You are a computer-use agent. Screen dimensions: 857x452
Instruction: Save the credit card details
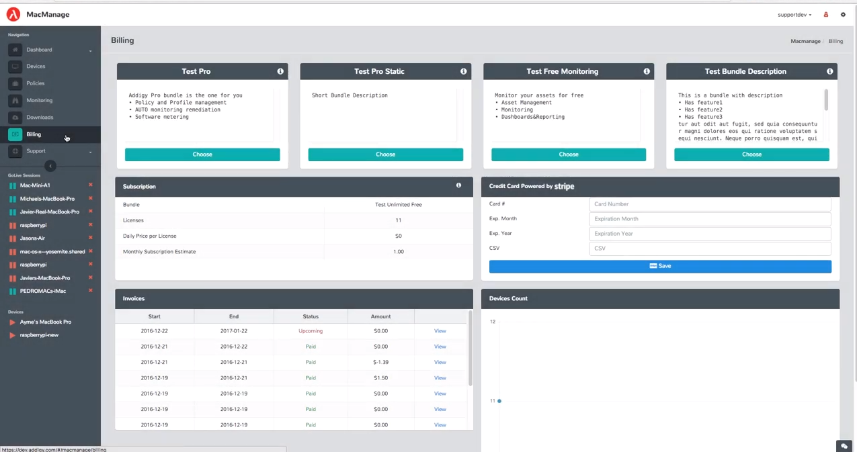[x=660, y=266]
